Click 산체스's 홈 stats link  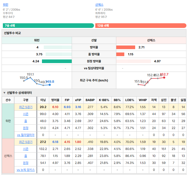coord(26,156)
